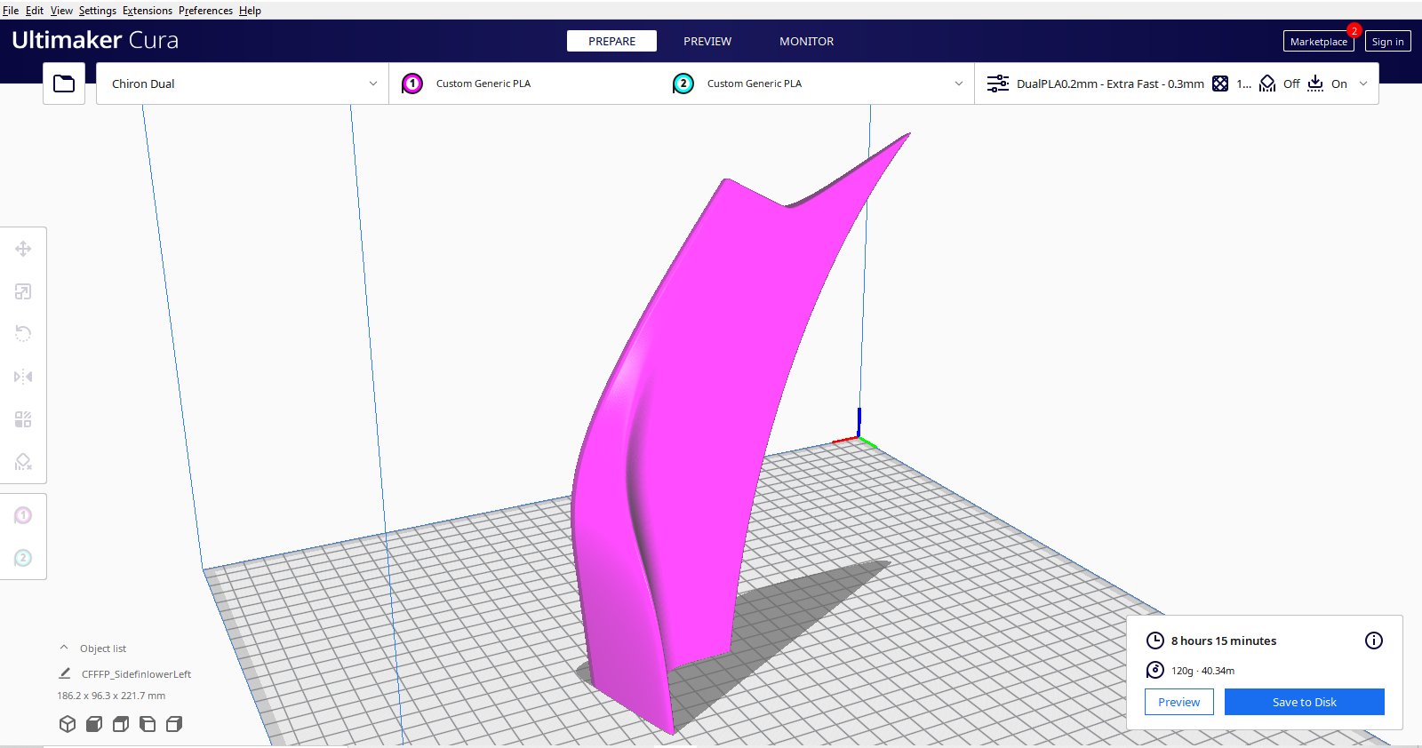Click the pencil icon to rename model
The width and height of the screenshot is (1422, 748).
[65, 673]
